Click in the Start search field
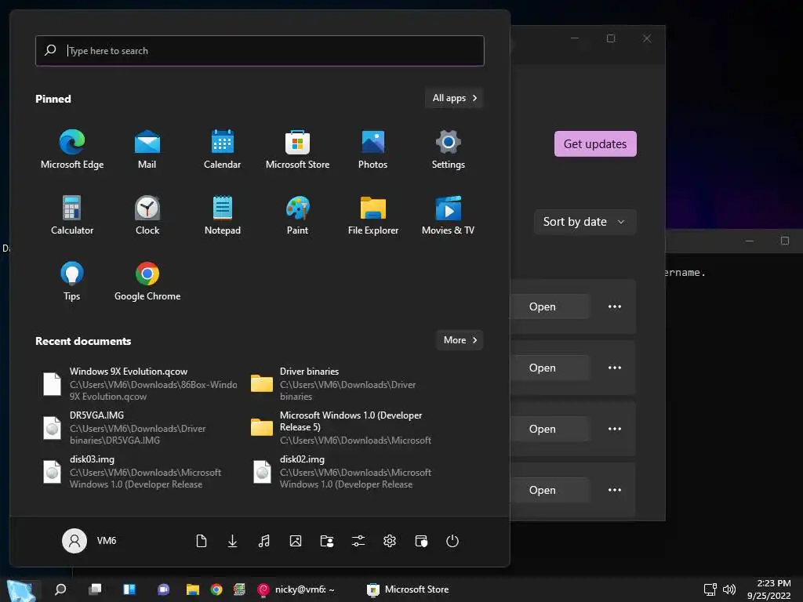Viewport: 803px width, 602px height. 260,51
